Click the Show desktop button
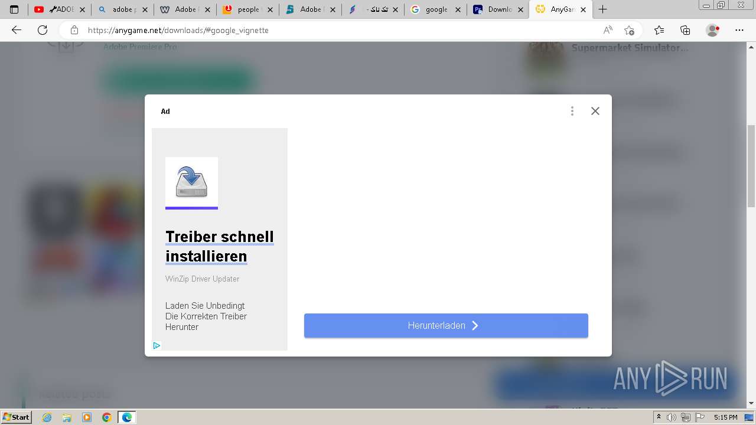756x425 pixels. [749, 417]
